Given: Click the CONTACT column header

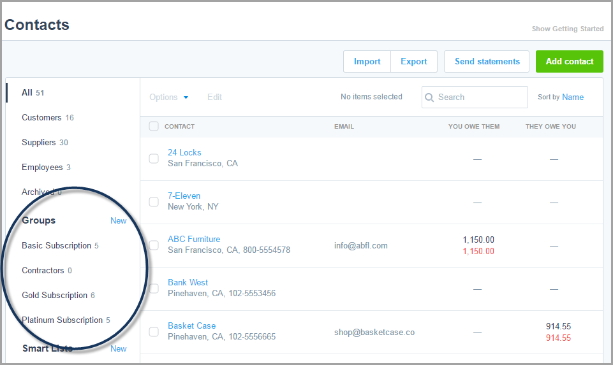Looking at the screenshot, I should click(179, 127).
